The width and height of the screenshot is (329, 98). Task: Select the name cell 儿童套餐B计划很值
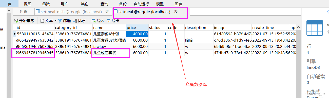coord(109,40)
